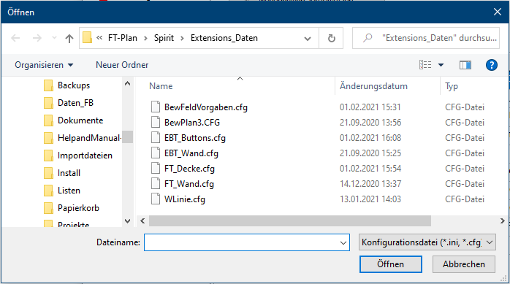Image resolution: width=510 pixels, height=284 pixels.
Task: Go back with the left arrow
Action: pyautogui.click(x=15, y=39)
